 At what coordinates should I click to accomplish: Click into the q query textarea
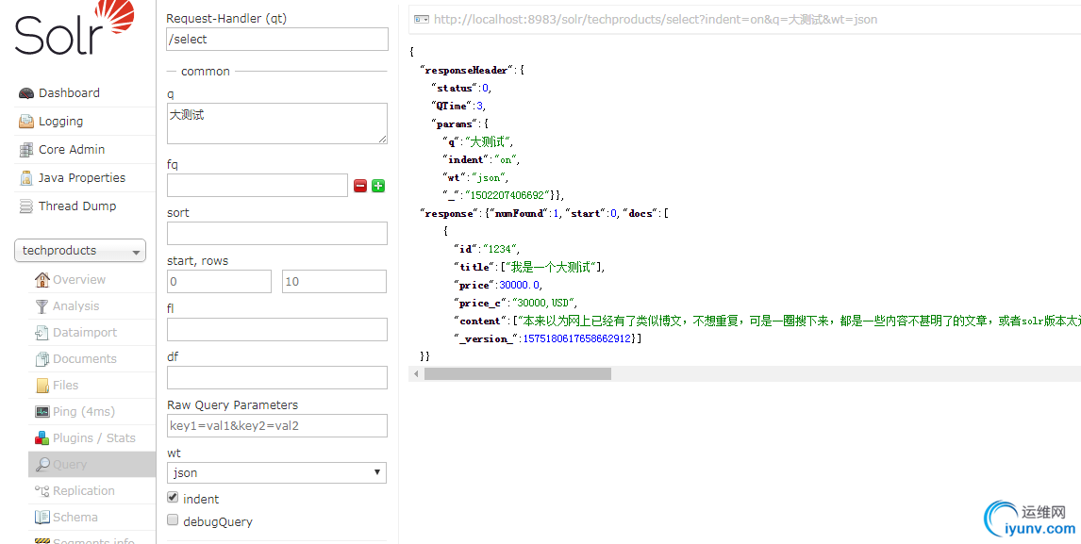coord(277,124)
